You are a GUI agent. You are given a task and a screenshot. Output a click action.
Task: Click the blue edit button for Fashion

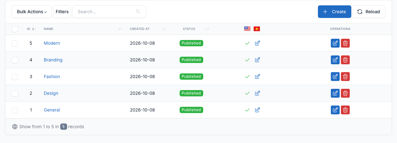coord(335,77)
